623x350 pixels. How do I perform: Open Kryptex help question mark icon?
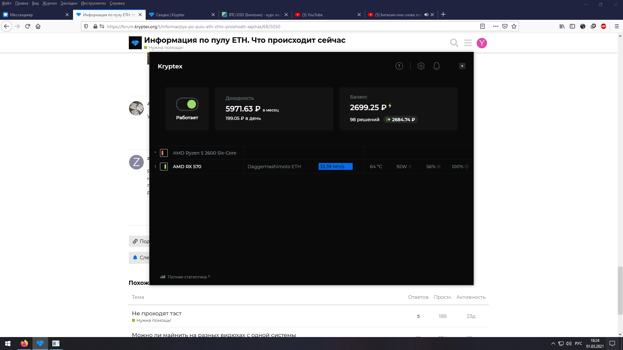coord(399,66)
